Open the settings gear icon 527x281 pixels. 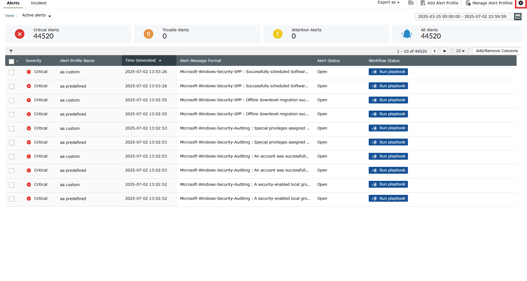click(521, 3)
